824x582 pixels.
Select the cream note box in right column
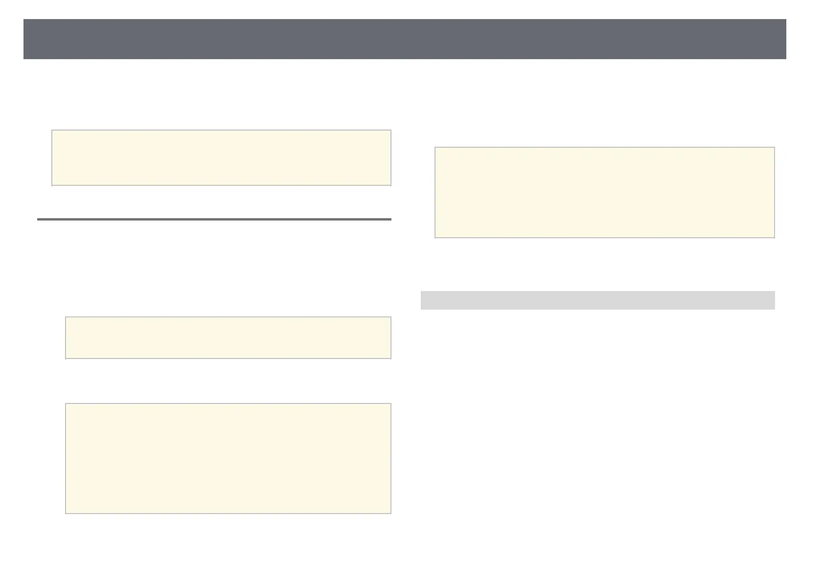605,193
